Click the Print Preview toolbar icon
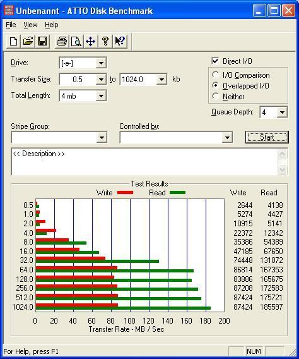This screenshot has width=299, height=359. [x=76, y=42]
